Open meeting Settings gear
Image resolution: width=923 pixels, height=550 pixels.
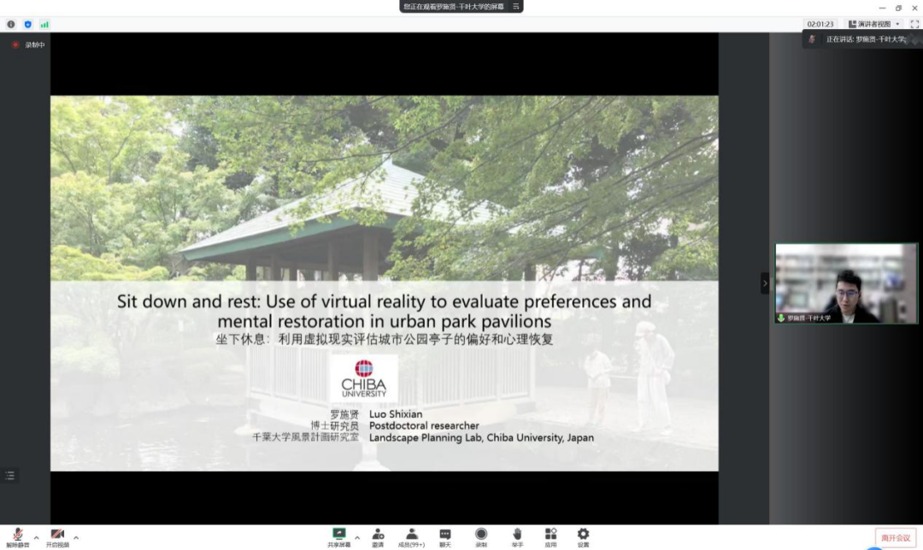pos(583,535)
